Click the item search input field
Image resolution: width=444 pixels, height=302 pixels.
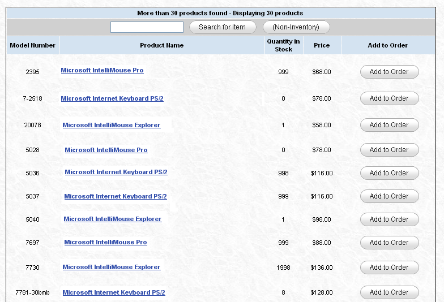[147, 27]
